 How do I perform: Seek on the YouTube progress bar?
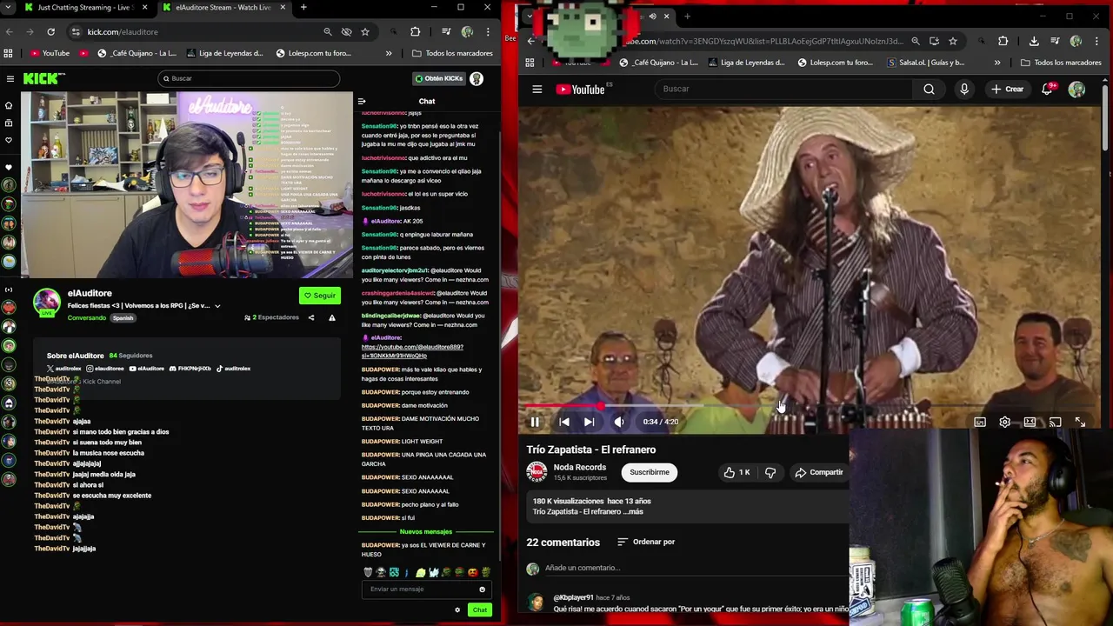tap(809, 406)
